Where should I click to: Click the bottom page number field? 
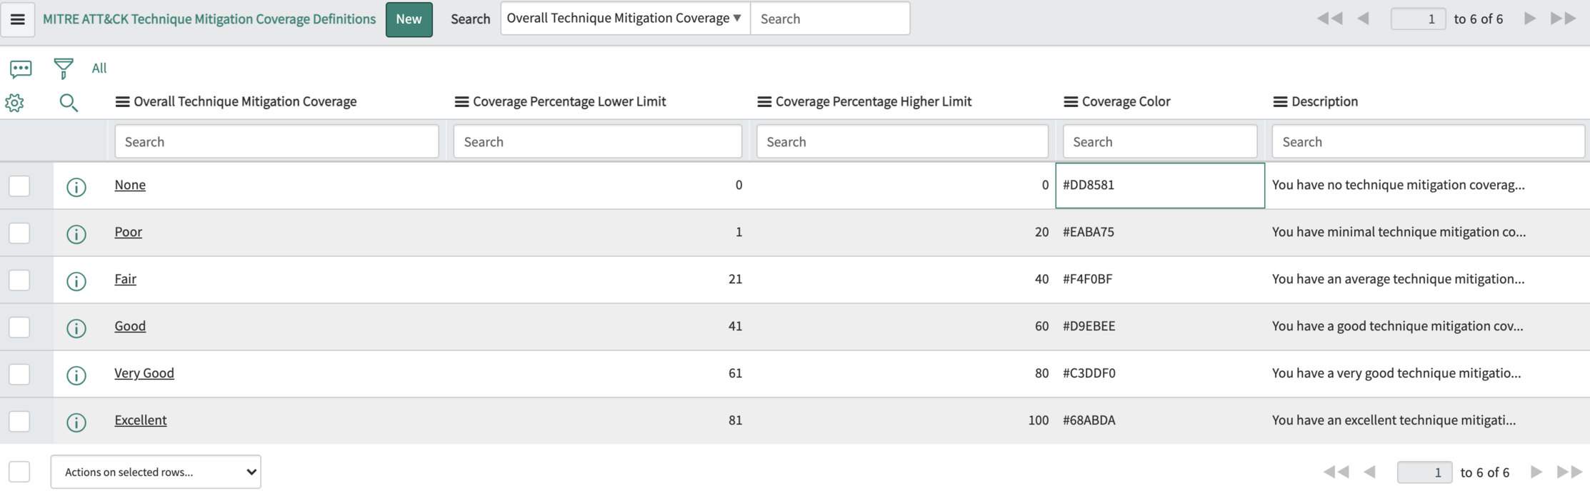click(1424, 472)
